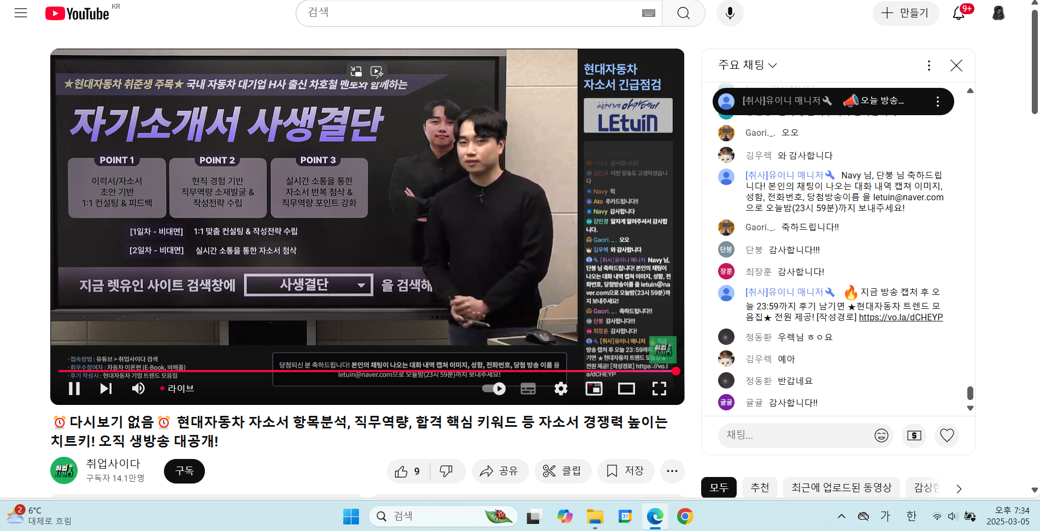This screenshot has width=1040, height=531.
Task: Open the on-screen keyboard in search box
Action: tap(648, 13)
